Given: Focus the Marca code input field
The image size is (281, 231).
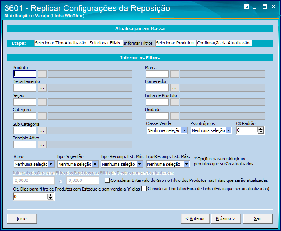Looking at the screenshot, I should pyautogui.click(x=157, y=74).
